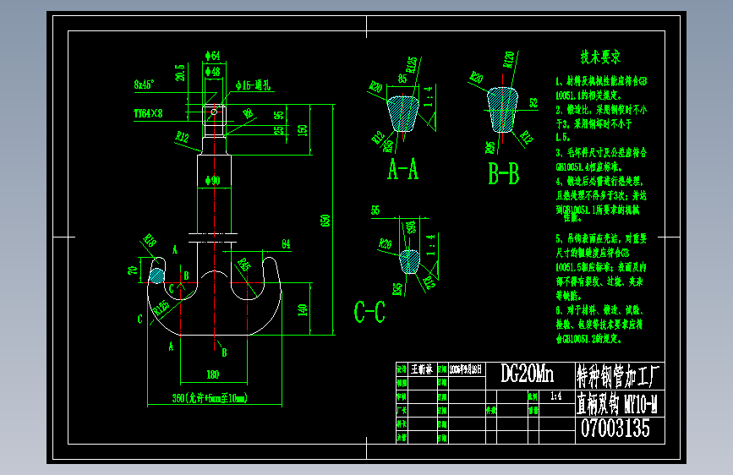Click the φ64 diameter dimension
This screenshot has height=475, width=733.
[213, 56]
